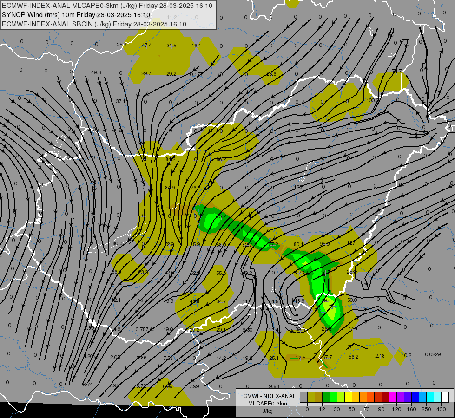Click the map value 56.2
The width and height of the screenshot is (455, 418).
(353, 357)
